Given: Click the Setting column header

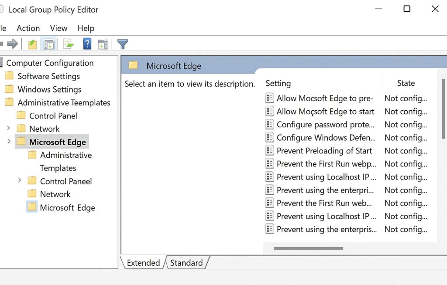Looking at the screenshot, I should (x=278, y=83).
